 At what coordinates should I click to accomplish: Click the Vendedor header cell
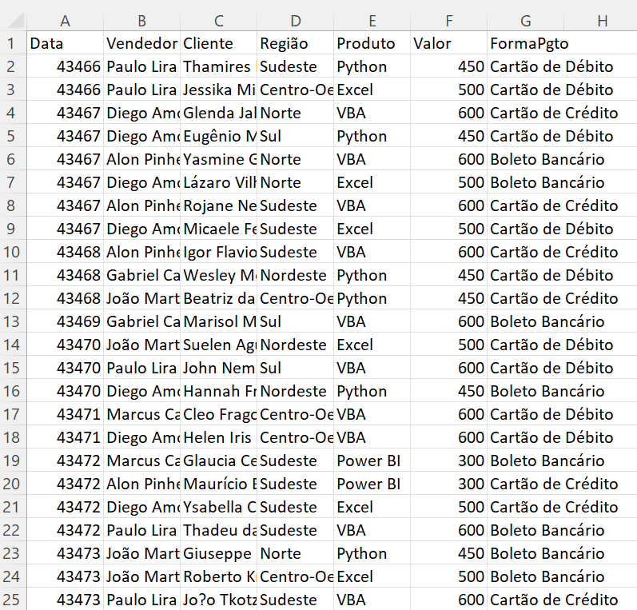click(x=141, y=43)
